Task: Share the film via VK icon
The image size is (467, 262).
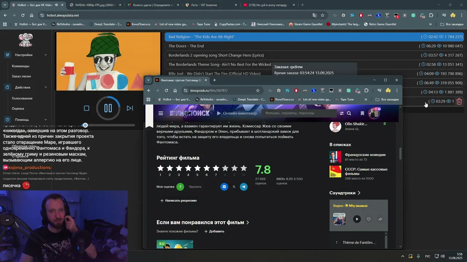Action: coord(224,187)
